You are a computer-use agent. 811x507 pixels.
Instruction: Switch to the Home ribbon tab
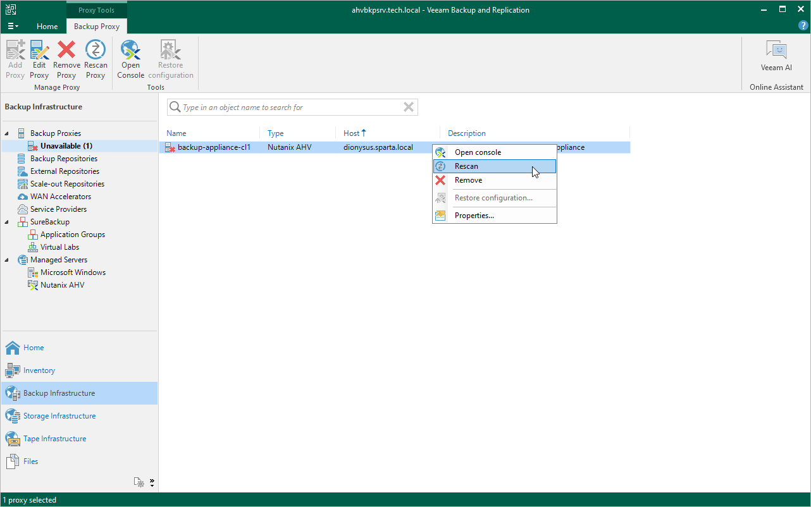(x=47, y=27)
